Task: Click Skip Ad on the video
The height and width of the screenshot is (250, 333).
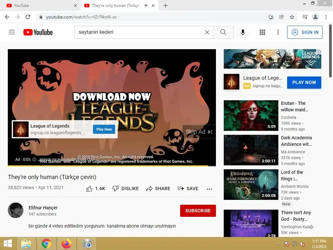Action: click(199, 132)
